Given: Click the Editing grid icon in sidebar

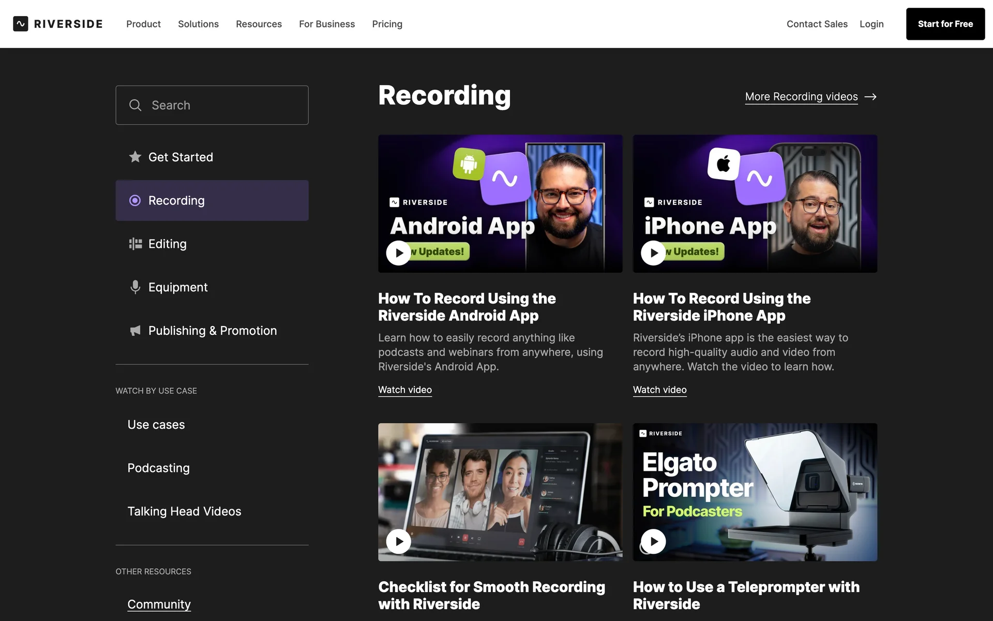Looking at the screenshot, I should [x=135, y=244].
